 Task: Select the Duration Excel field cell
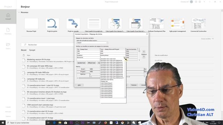(x=88, y=55)
